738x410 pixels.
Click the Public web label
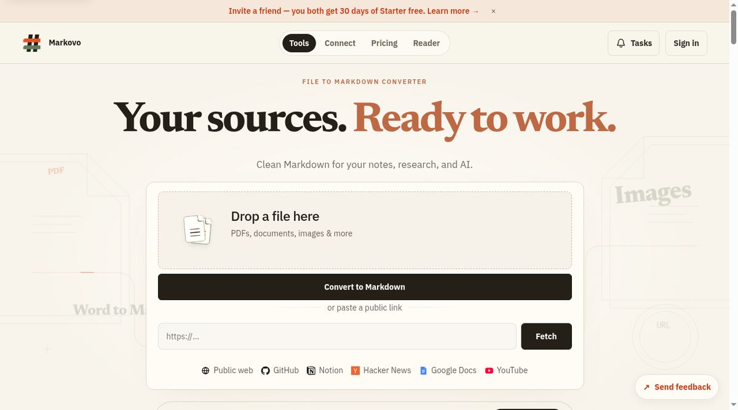233,371
